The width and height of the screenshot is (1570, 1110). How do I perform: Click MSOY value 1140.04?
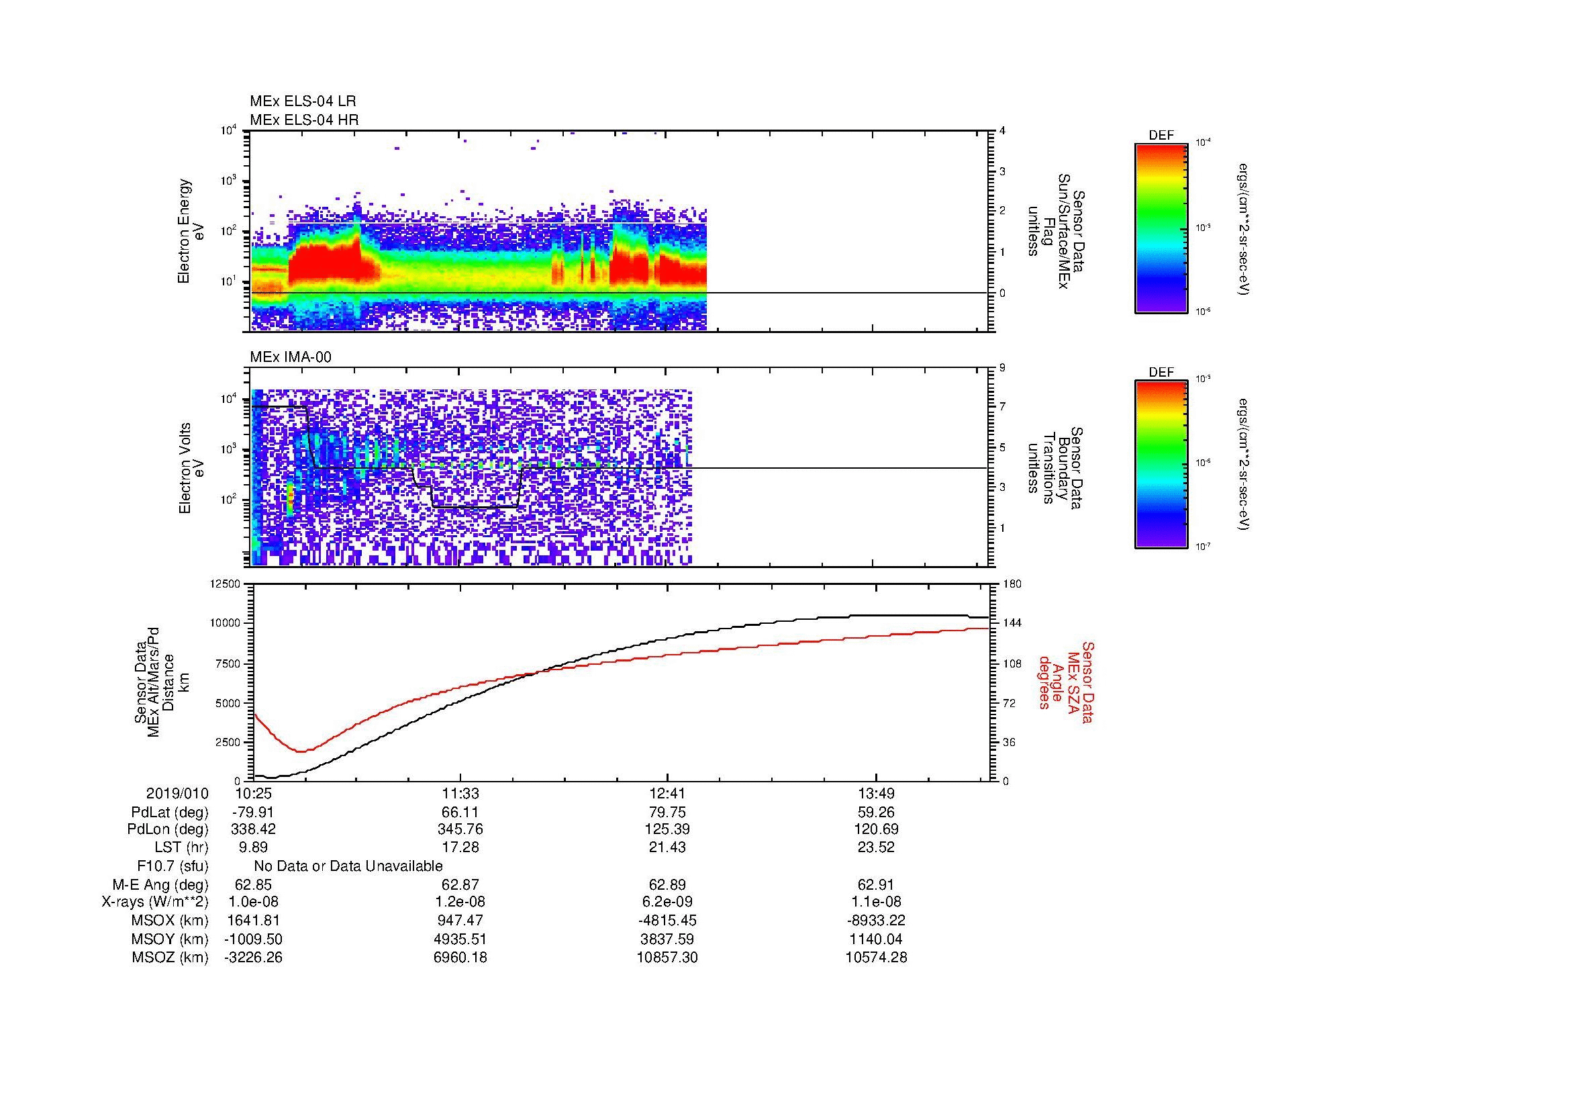click(876, 939)
